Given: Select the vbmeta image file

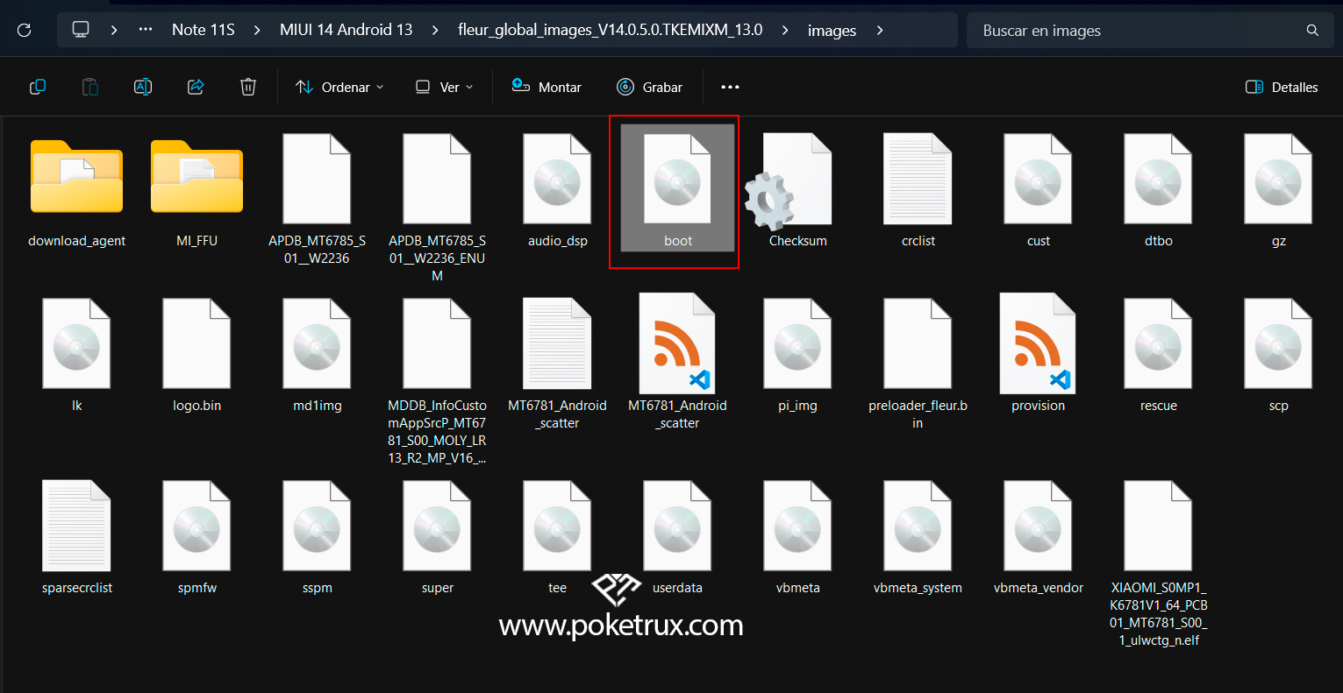Looking at the screenshot, I should point(797,539).
